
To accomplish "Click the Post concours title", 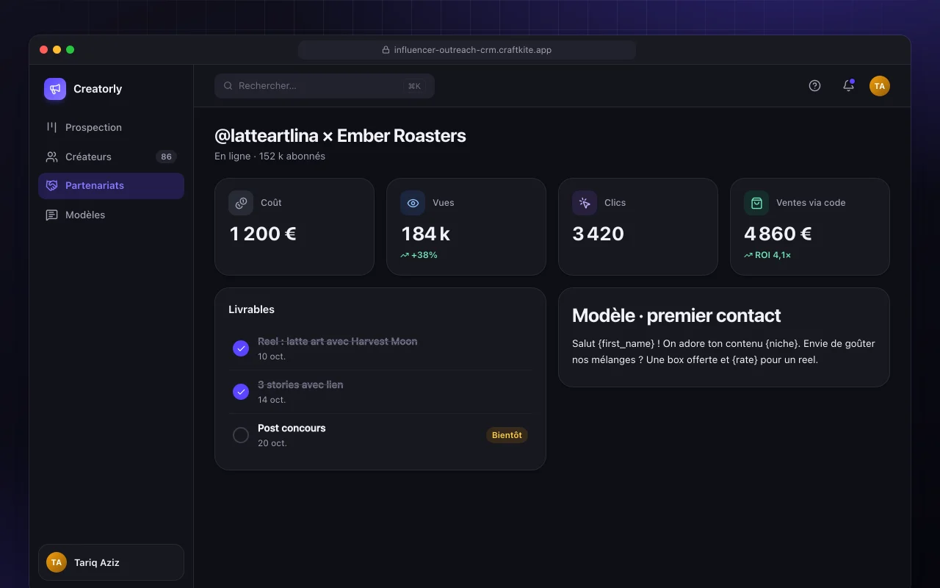I will (x=292, y=428).
